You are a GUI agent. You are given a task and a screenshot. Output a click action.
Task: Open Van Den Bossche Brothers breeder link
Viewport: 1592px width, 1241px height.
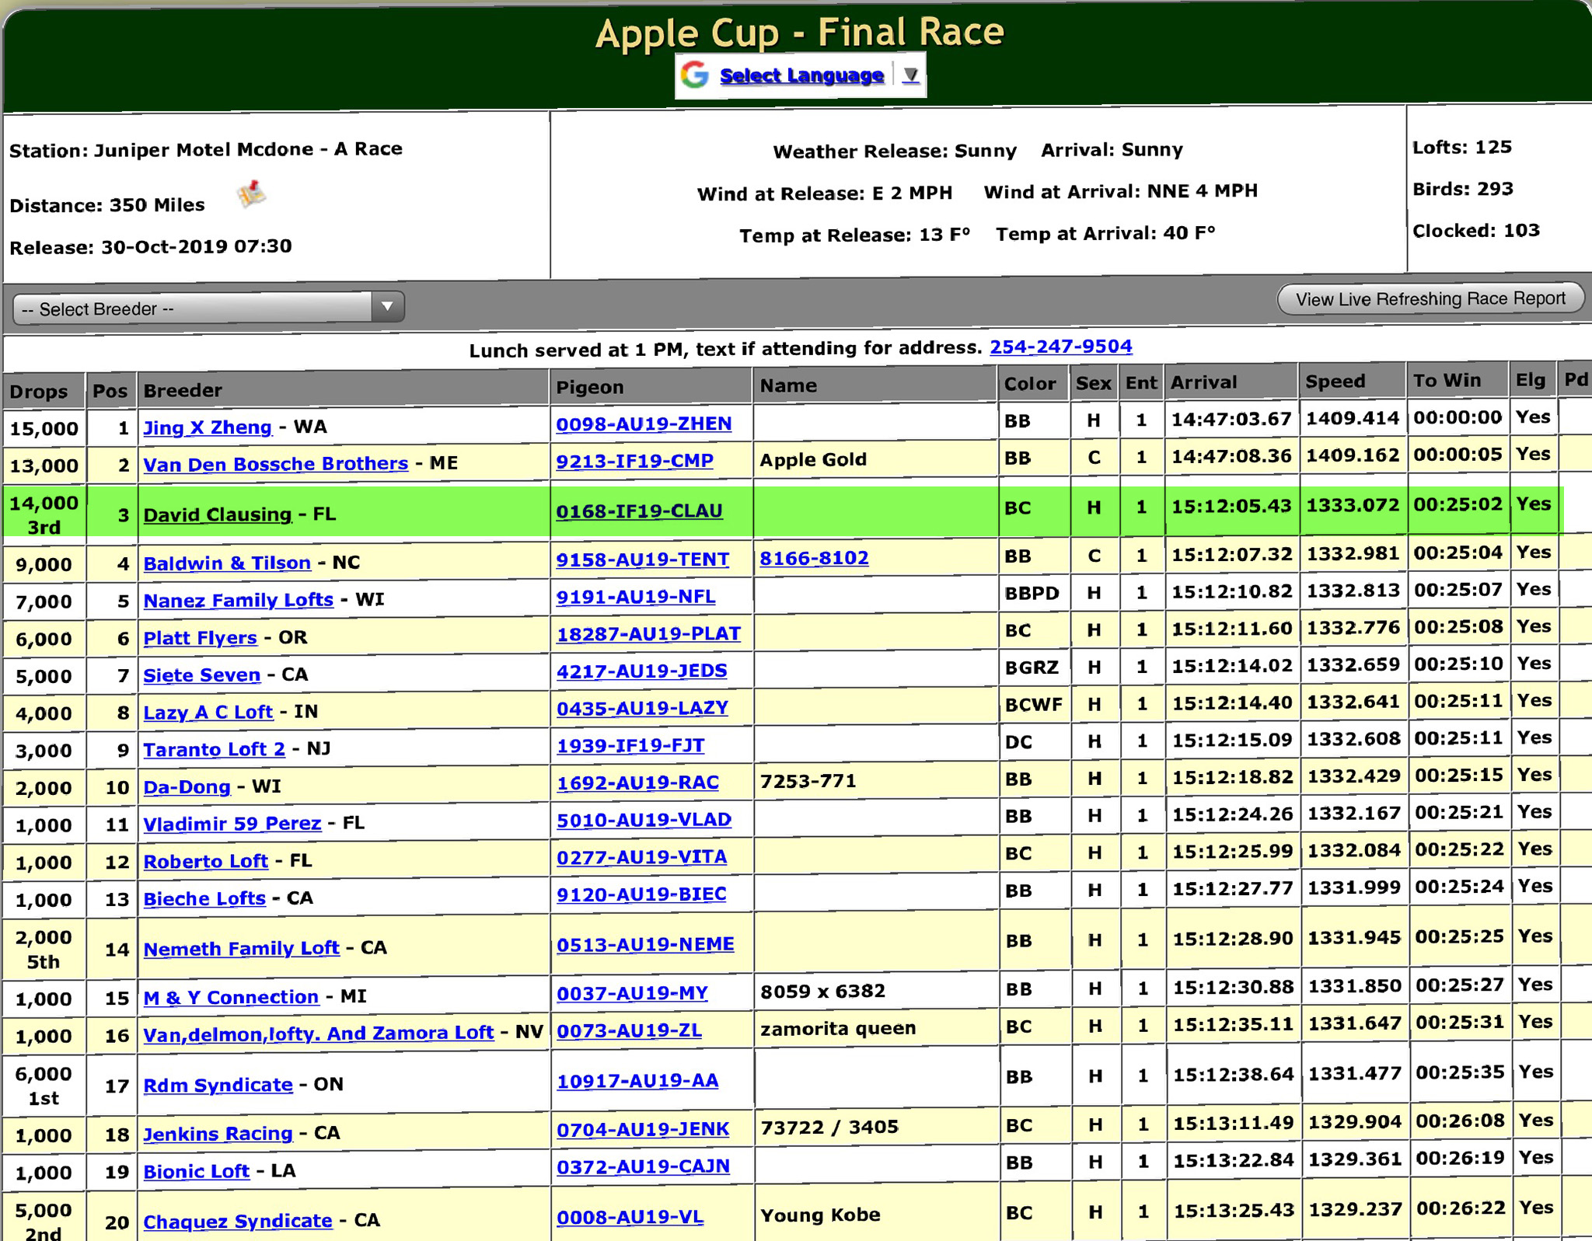275,464
